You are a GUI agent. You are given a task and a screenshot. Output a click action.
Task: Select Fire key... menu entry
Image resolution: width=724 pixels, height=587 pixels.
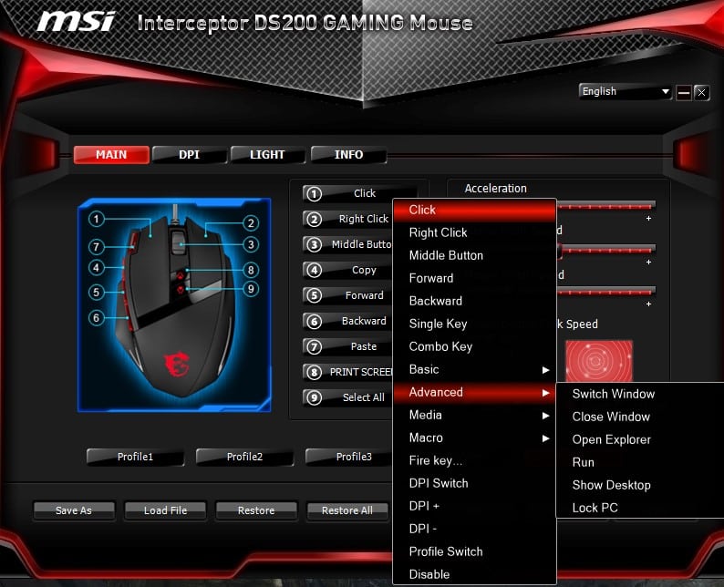[475, 460]
